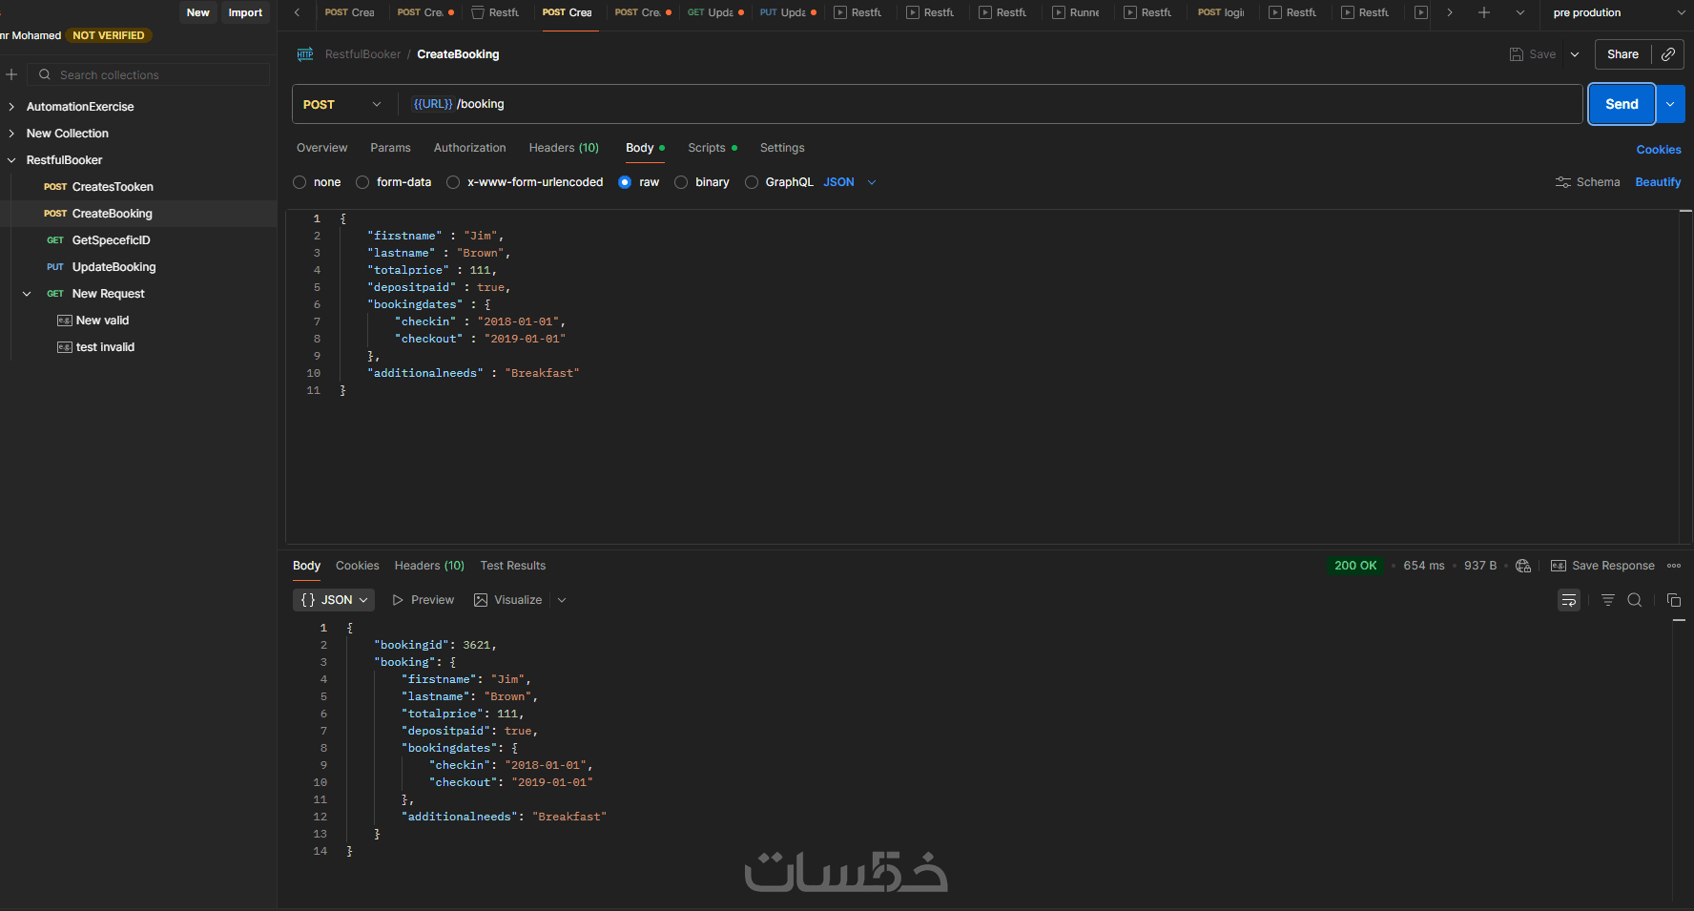Viewport: 1694px width, 911px height.
Task: Switch to the GET Upda request tab
Action: (x=716, y=12)
